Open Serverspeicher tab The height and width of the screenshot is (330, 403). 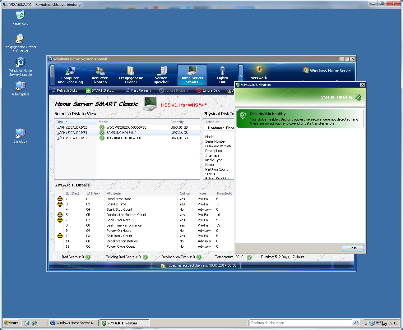(x=161, y=75)
